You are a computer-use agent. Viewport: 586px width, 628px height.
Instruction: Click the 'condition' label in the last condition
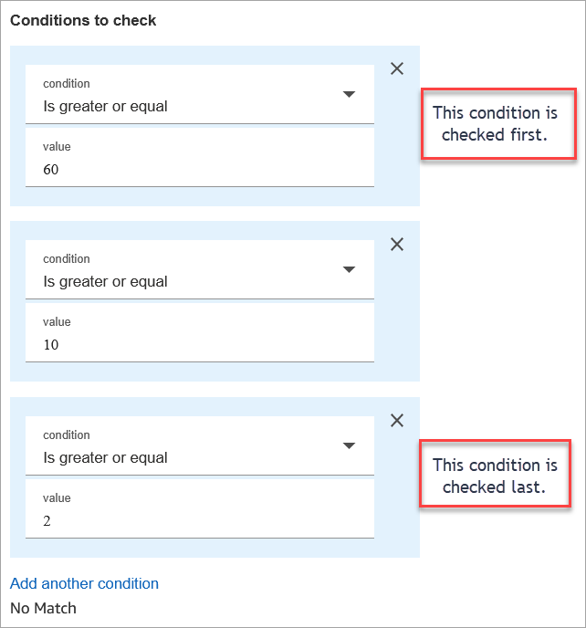point(67,434)
